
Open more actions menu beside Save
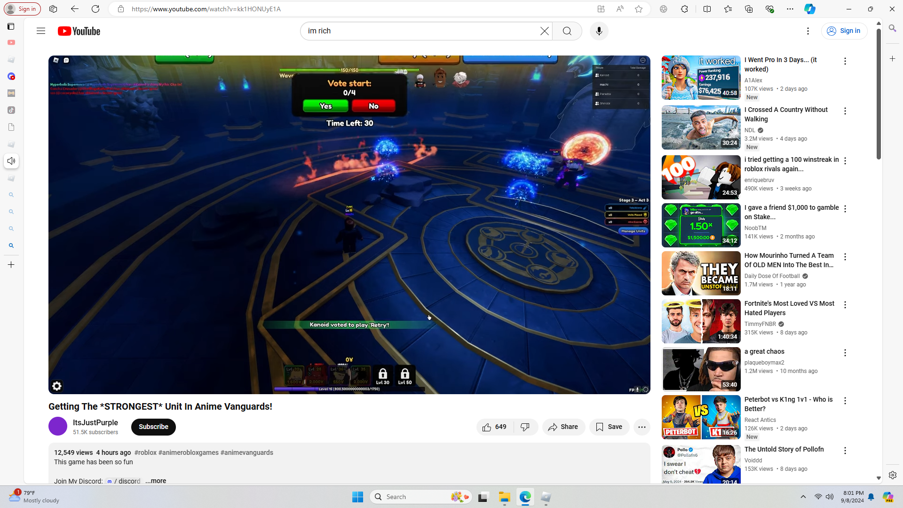pos(642,427)
